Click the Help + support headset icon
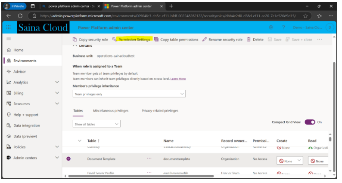 point(9,114)
